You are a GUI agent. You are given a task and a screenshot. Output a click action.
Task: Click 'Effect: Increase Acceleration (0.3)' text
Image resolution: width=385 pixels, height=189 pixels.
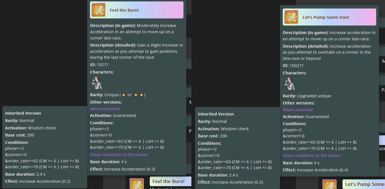(123, 169)
